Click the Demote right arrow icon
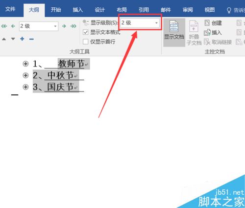 (x=64, y=26)
